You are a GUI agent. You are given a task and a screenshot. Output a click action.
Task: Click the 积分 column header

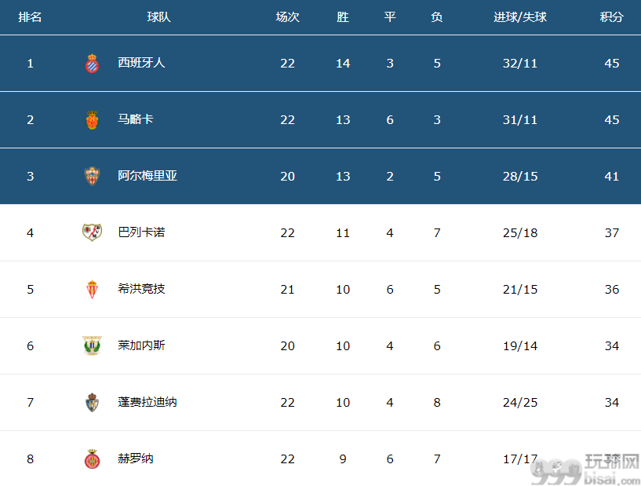(x=611, y=16)
